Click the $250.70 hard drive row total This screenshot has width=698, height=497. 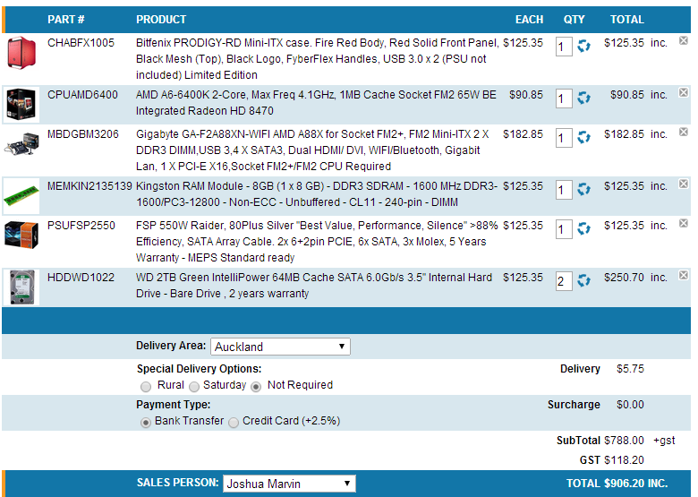pyautogui.click(x=624, y=278)
